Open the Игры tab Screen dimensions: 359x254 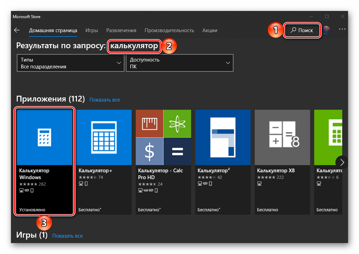[x=92, y=30]
